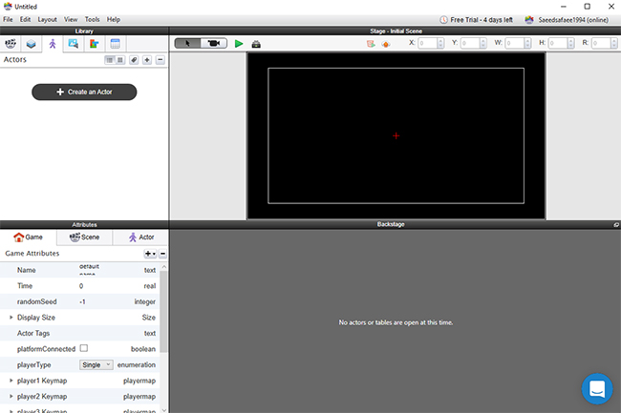621x413 pixels.
Task: Expand the player2 Keymap attribute
Action: tap(11, 397)
